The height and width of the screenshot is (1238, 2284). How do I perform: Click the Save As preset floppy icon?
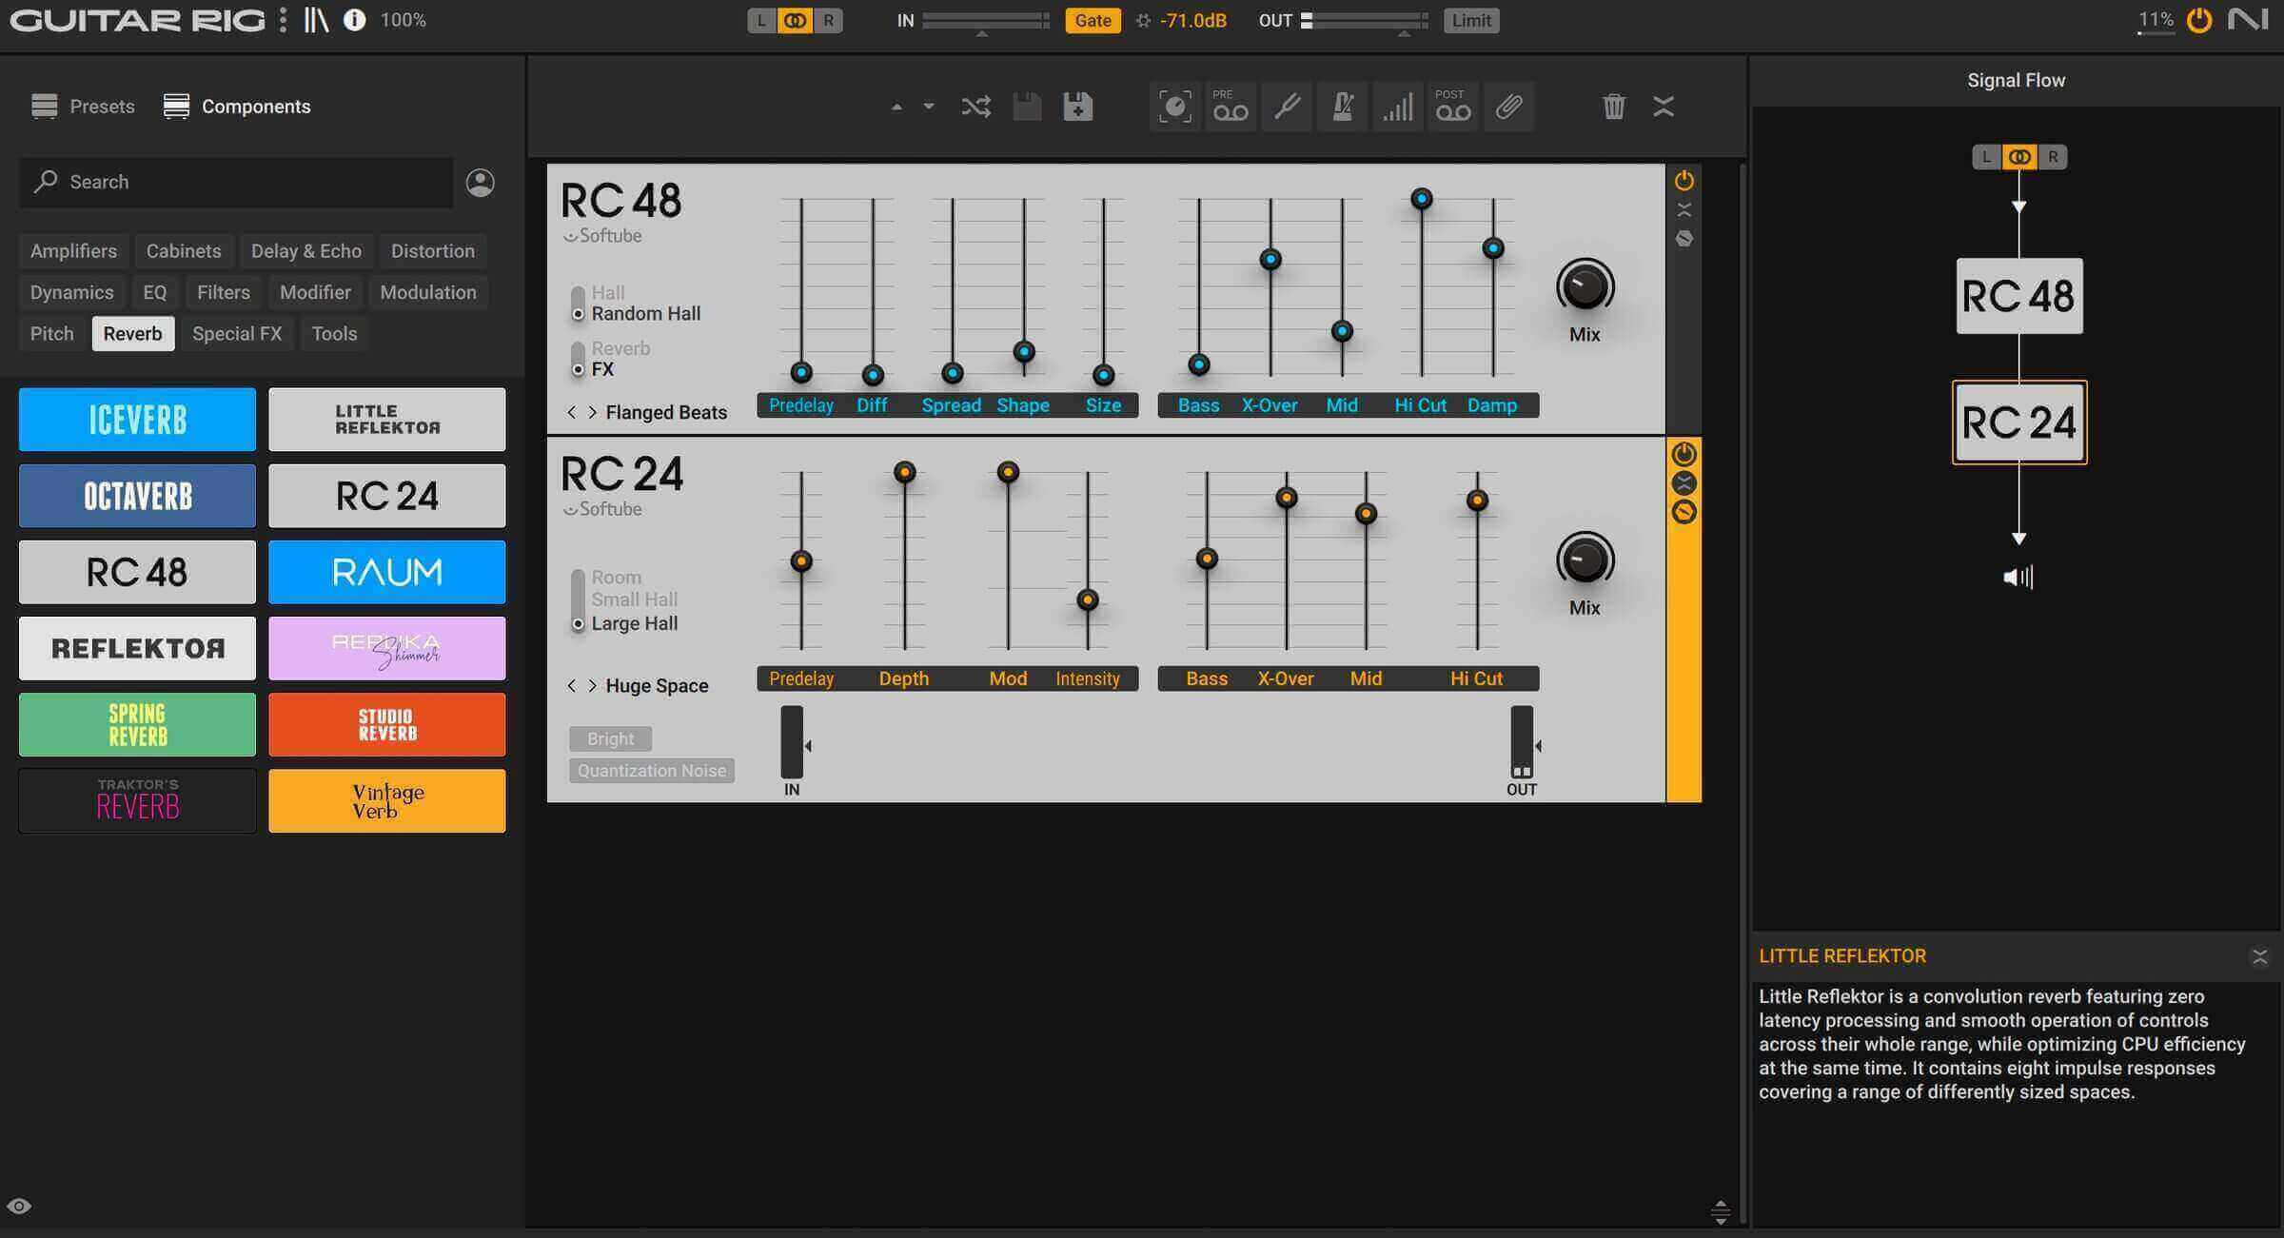pos(1077,107)
